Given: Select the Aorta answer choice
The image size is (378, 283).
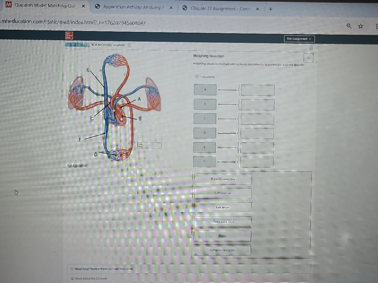Looking at the screenshot, I should pos(222,235).
